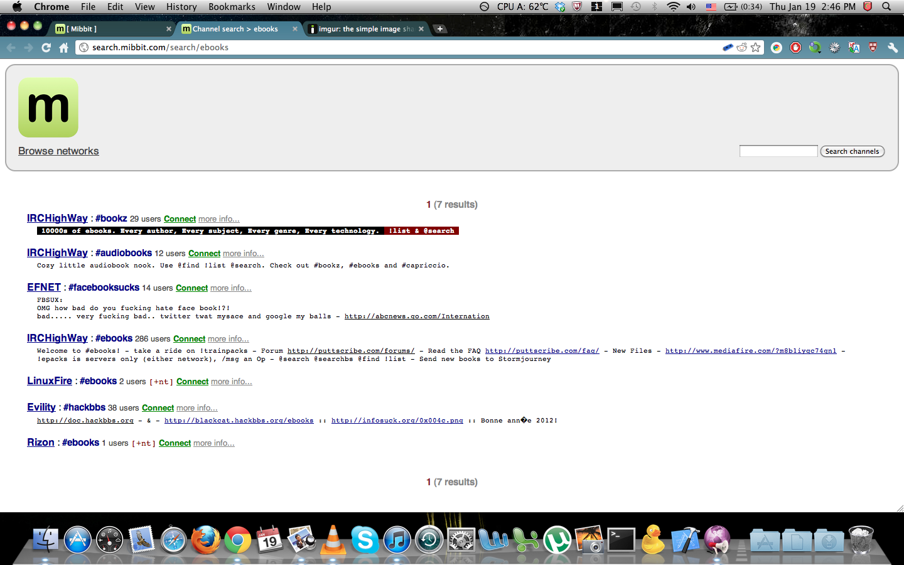Open the View menu

pyautogui.click(x=144, y=7)
